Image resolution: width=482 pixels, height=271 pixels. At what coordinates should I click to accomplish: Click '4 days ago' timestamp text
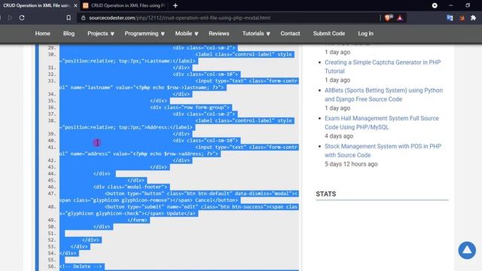click(339, 136)
